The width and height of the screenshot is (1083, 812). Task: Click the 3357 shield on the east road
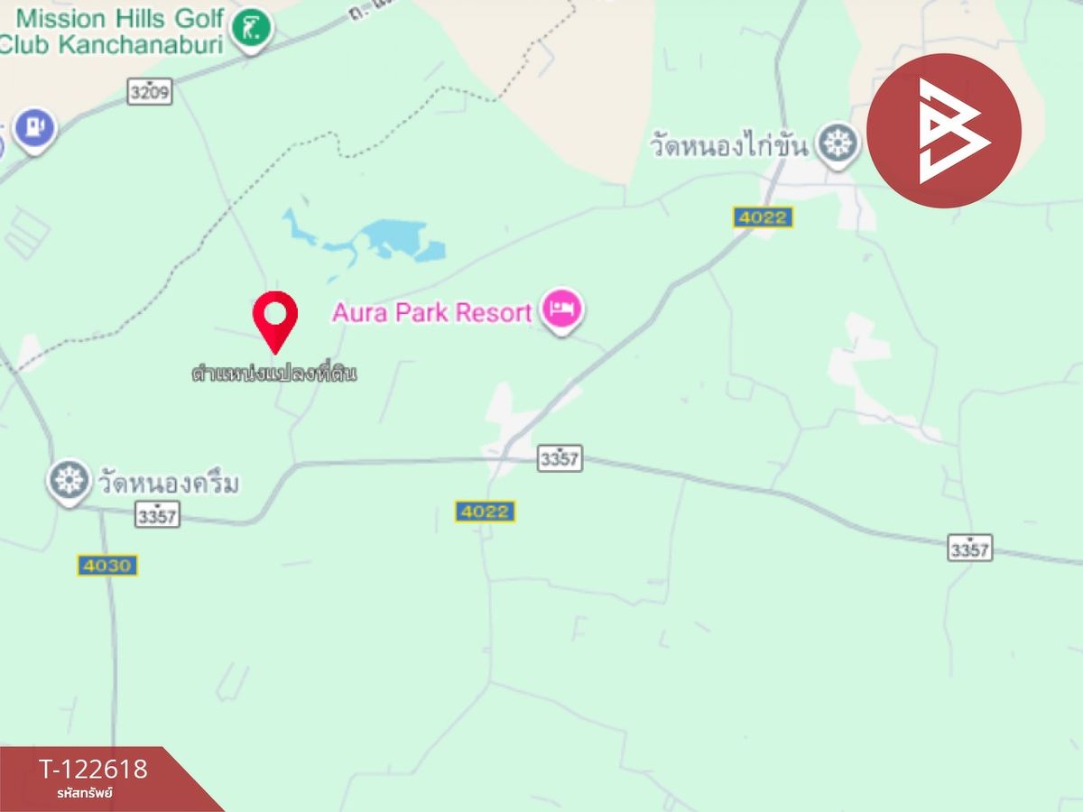click(x=970, y=547)
